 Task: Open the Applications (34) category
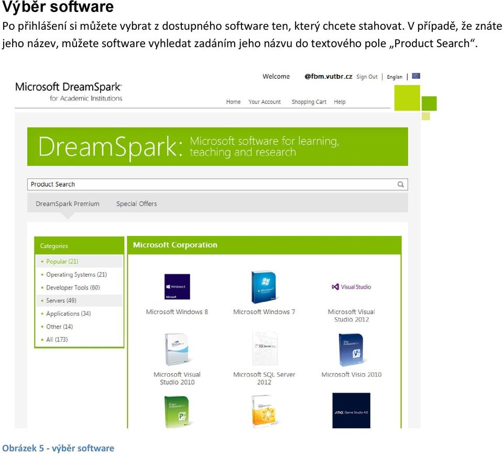click(x=68, y=314)
